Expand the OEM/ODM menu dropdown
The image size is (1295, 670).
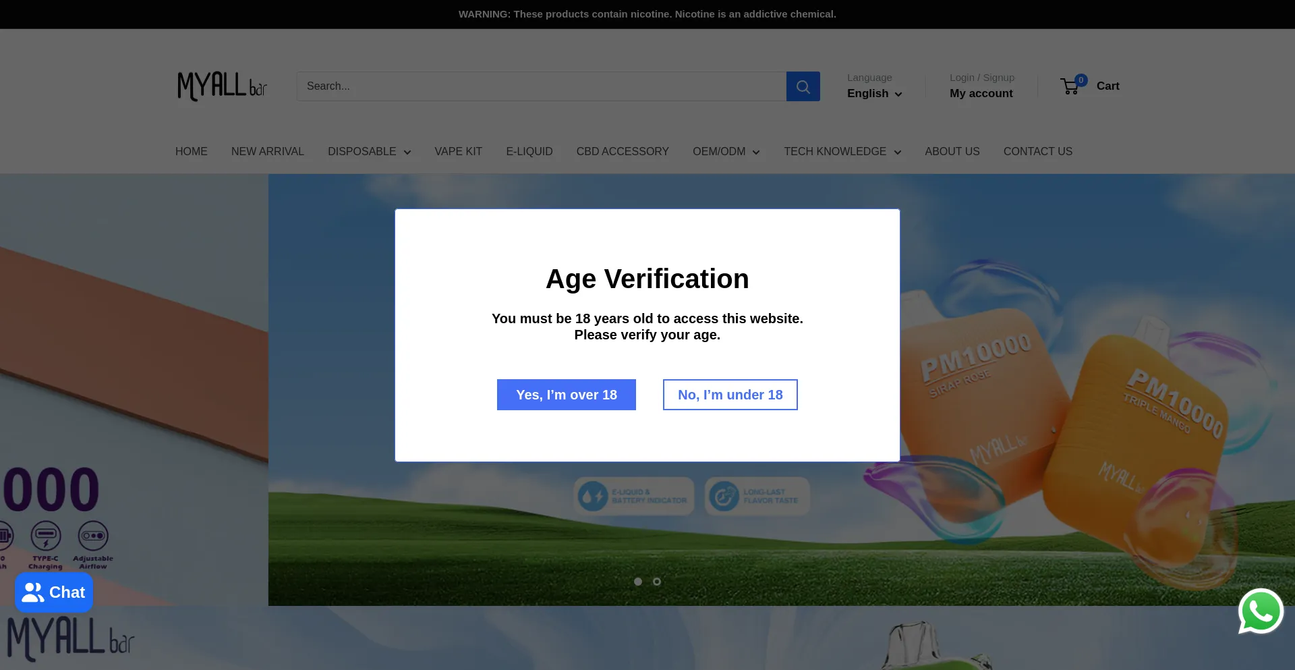pyautogui.click(x=726, y=151)
